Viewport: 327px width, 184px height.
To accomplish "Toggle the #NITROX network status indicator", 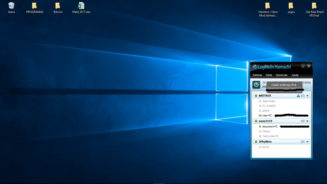I will [256, 96].
